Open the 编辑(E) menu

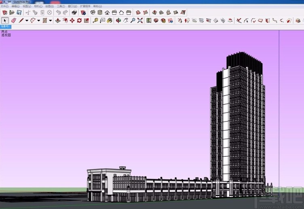click(x=15, y=6)
